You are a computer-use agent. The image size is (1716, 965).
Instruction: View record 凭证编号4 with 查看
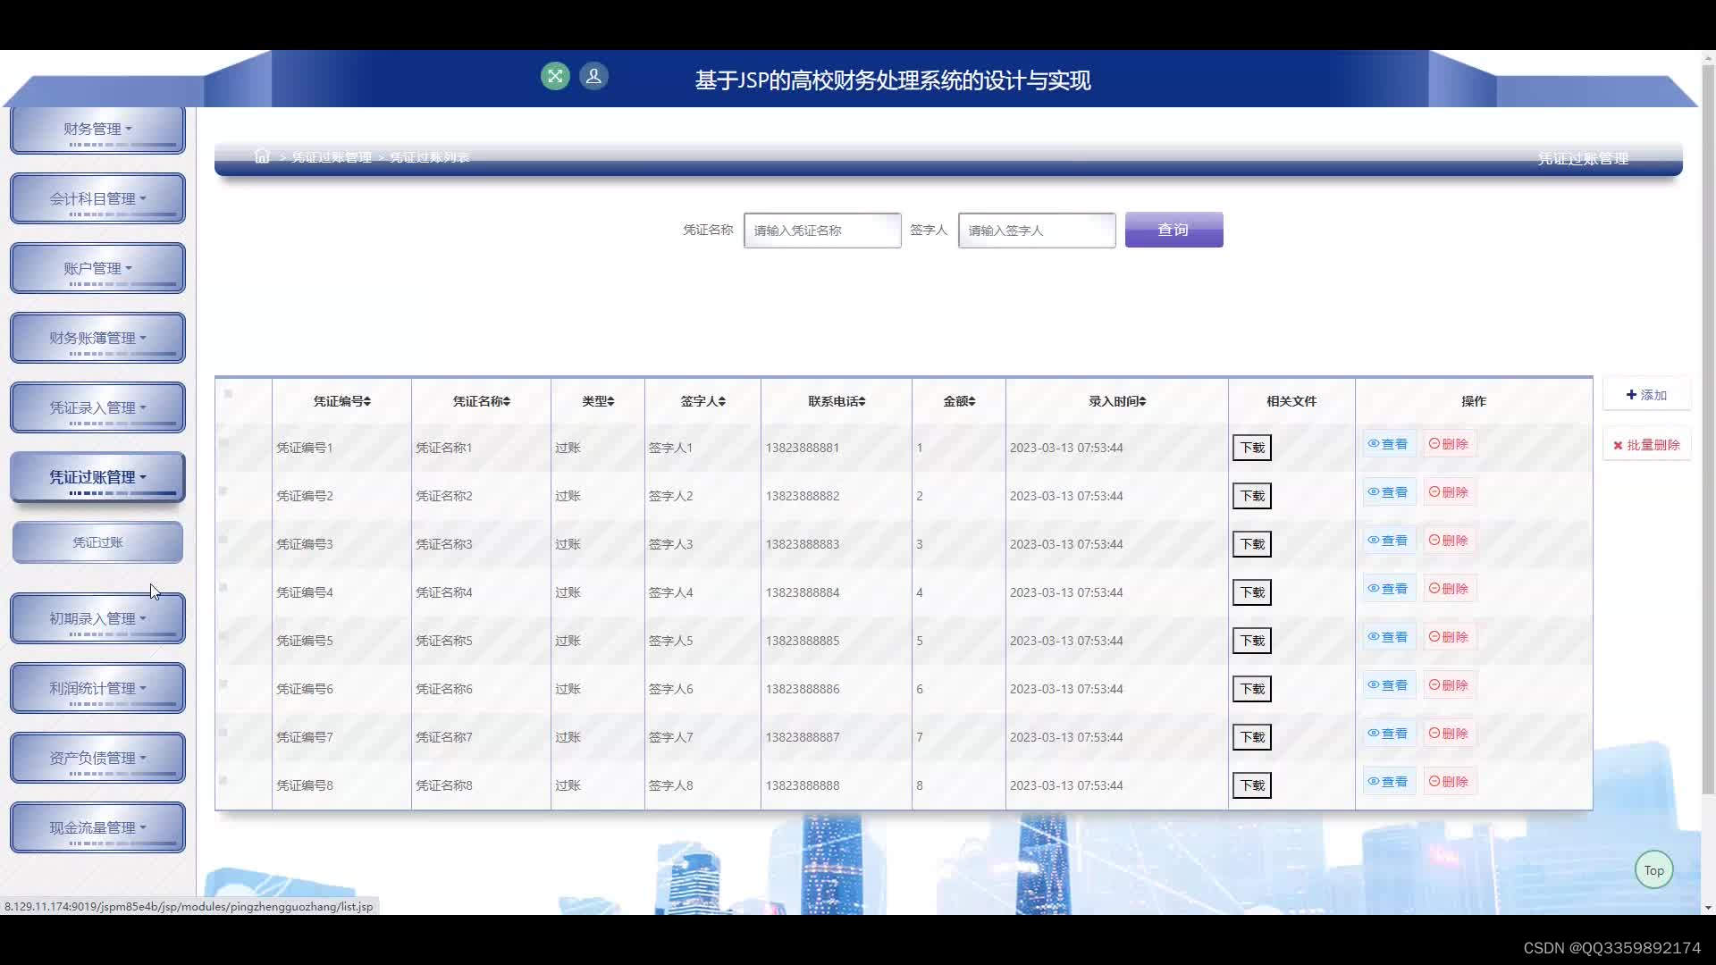tap(1388, 589)
